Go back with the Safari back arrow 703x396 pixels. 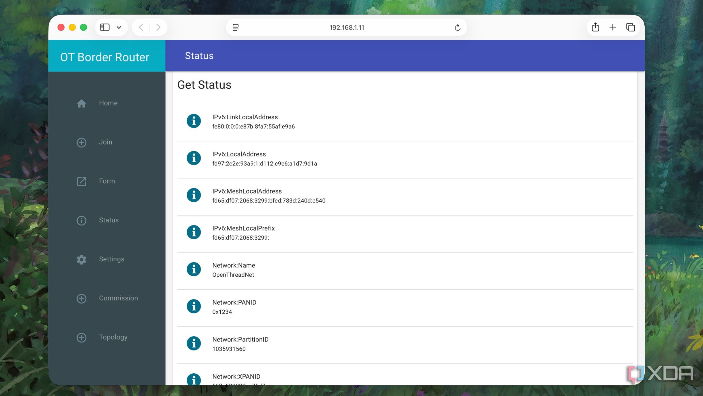(141, 27)
